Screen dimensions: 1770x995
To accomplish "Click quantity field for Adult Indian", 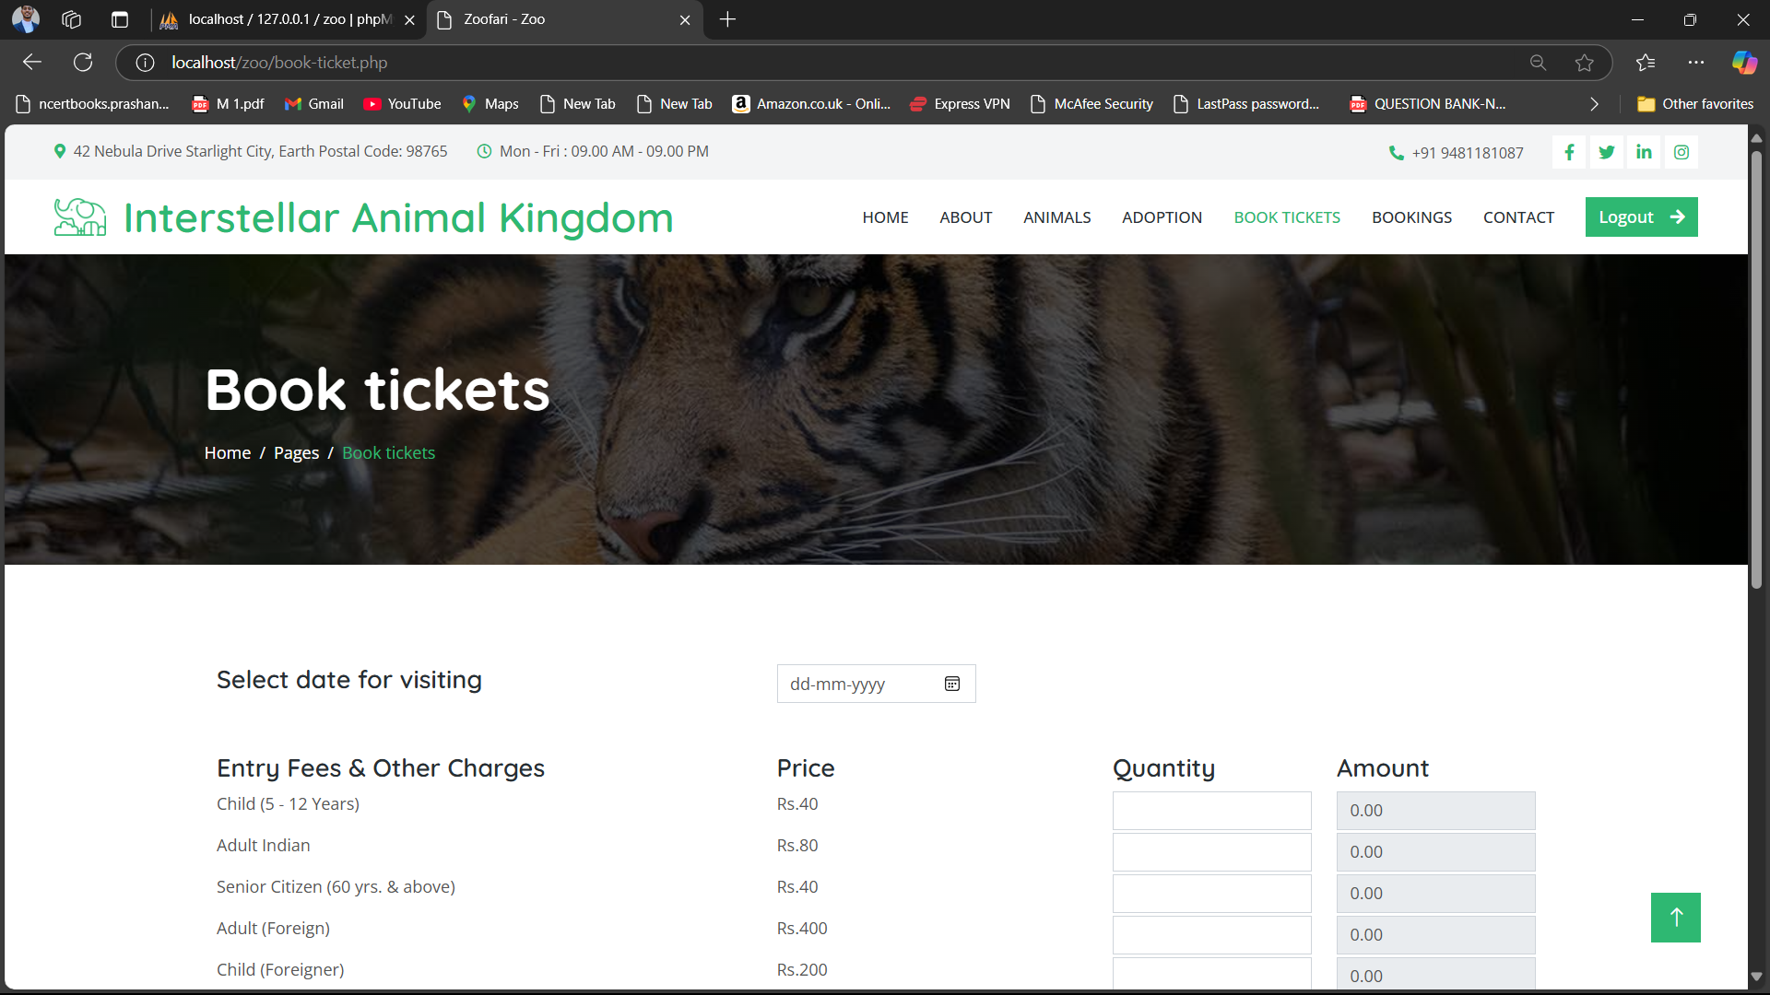I will [x=1211, y=852].
